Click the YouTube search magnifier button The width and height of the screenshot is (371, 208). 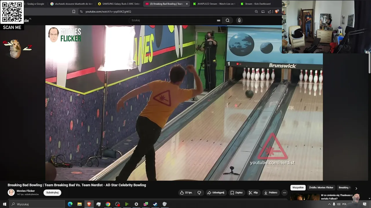click(228, 20)
